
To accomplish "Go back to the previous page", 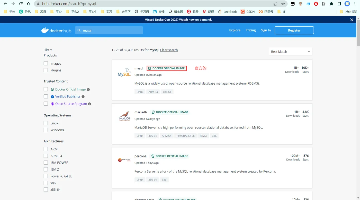I will click(5, 4).
